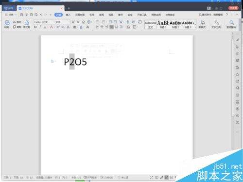Align paragraph right
Viewport: 243px width, 182px height.
pos(107,27)
